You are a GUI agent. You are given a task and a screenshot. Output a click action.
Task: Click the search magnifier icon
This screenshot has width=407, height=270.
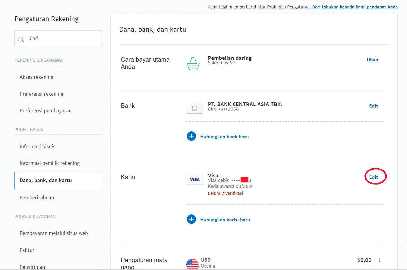click(21, 39)
